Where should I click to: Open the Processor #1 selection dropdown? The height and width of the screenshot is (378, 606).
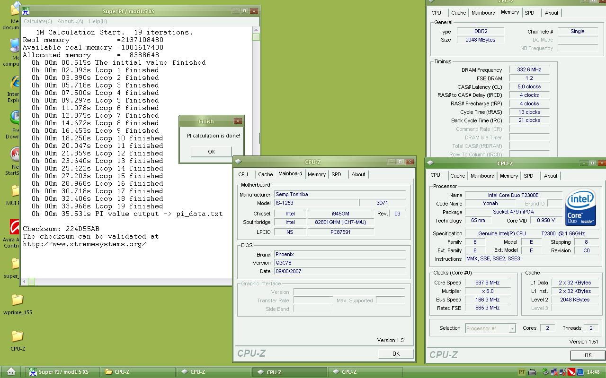coord(490,328)
